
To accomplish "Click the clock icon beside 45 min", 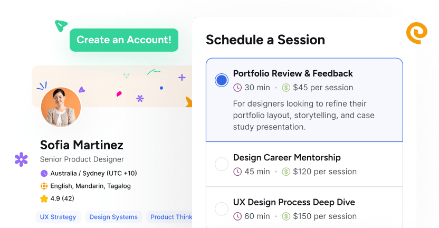I will coord(237,172).
